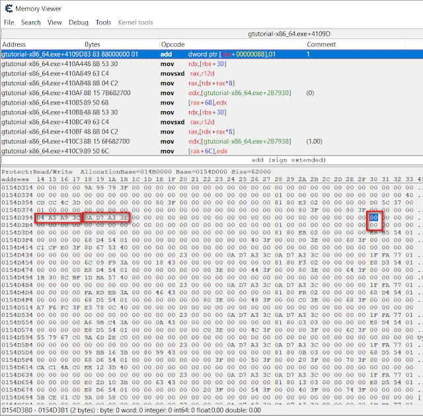Screen dimensions: 423x416
Task: Click byte 5B in row 0154D694
Action: pos(40,397)
